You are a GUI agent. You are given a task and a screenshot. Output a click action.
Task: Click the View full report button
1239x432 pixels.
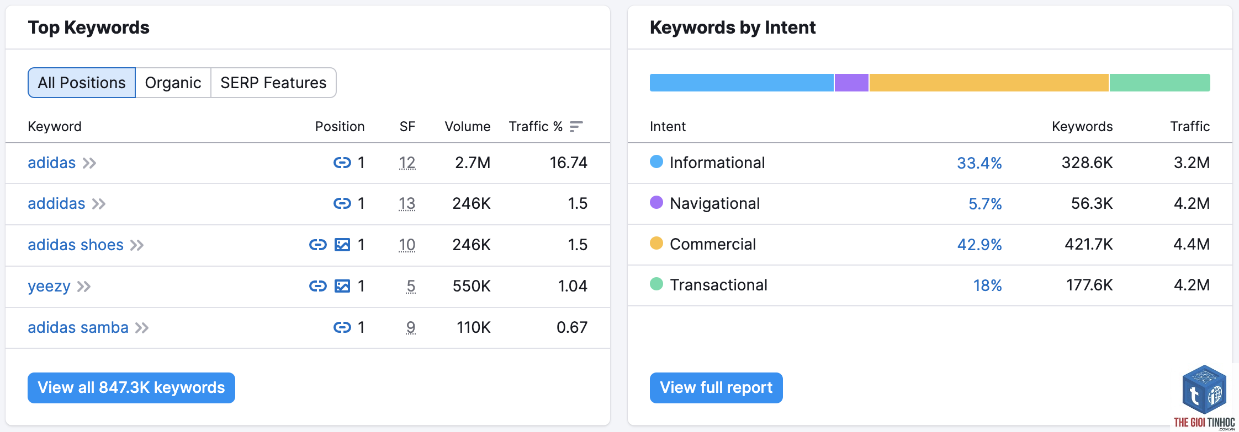point(716,388)
